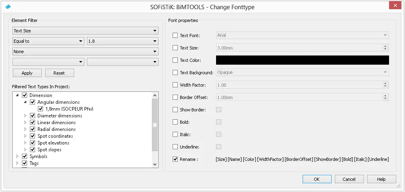Open Help for this dialog

pyautogui.click(x=381, y=179)
